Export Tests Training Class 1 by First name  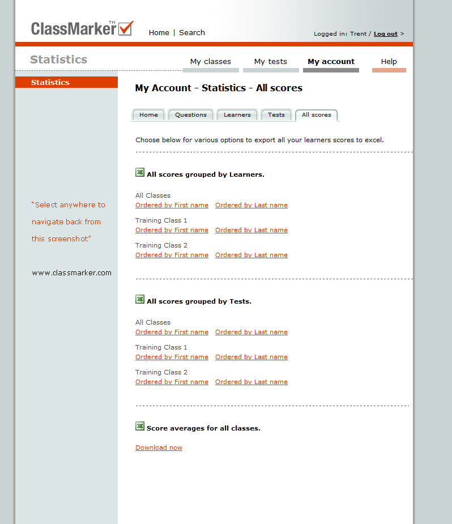coord(172,357)
